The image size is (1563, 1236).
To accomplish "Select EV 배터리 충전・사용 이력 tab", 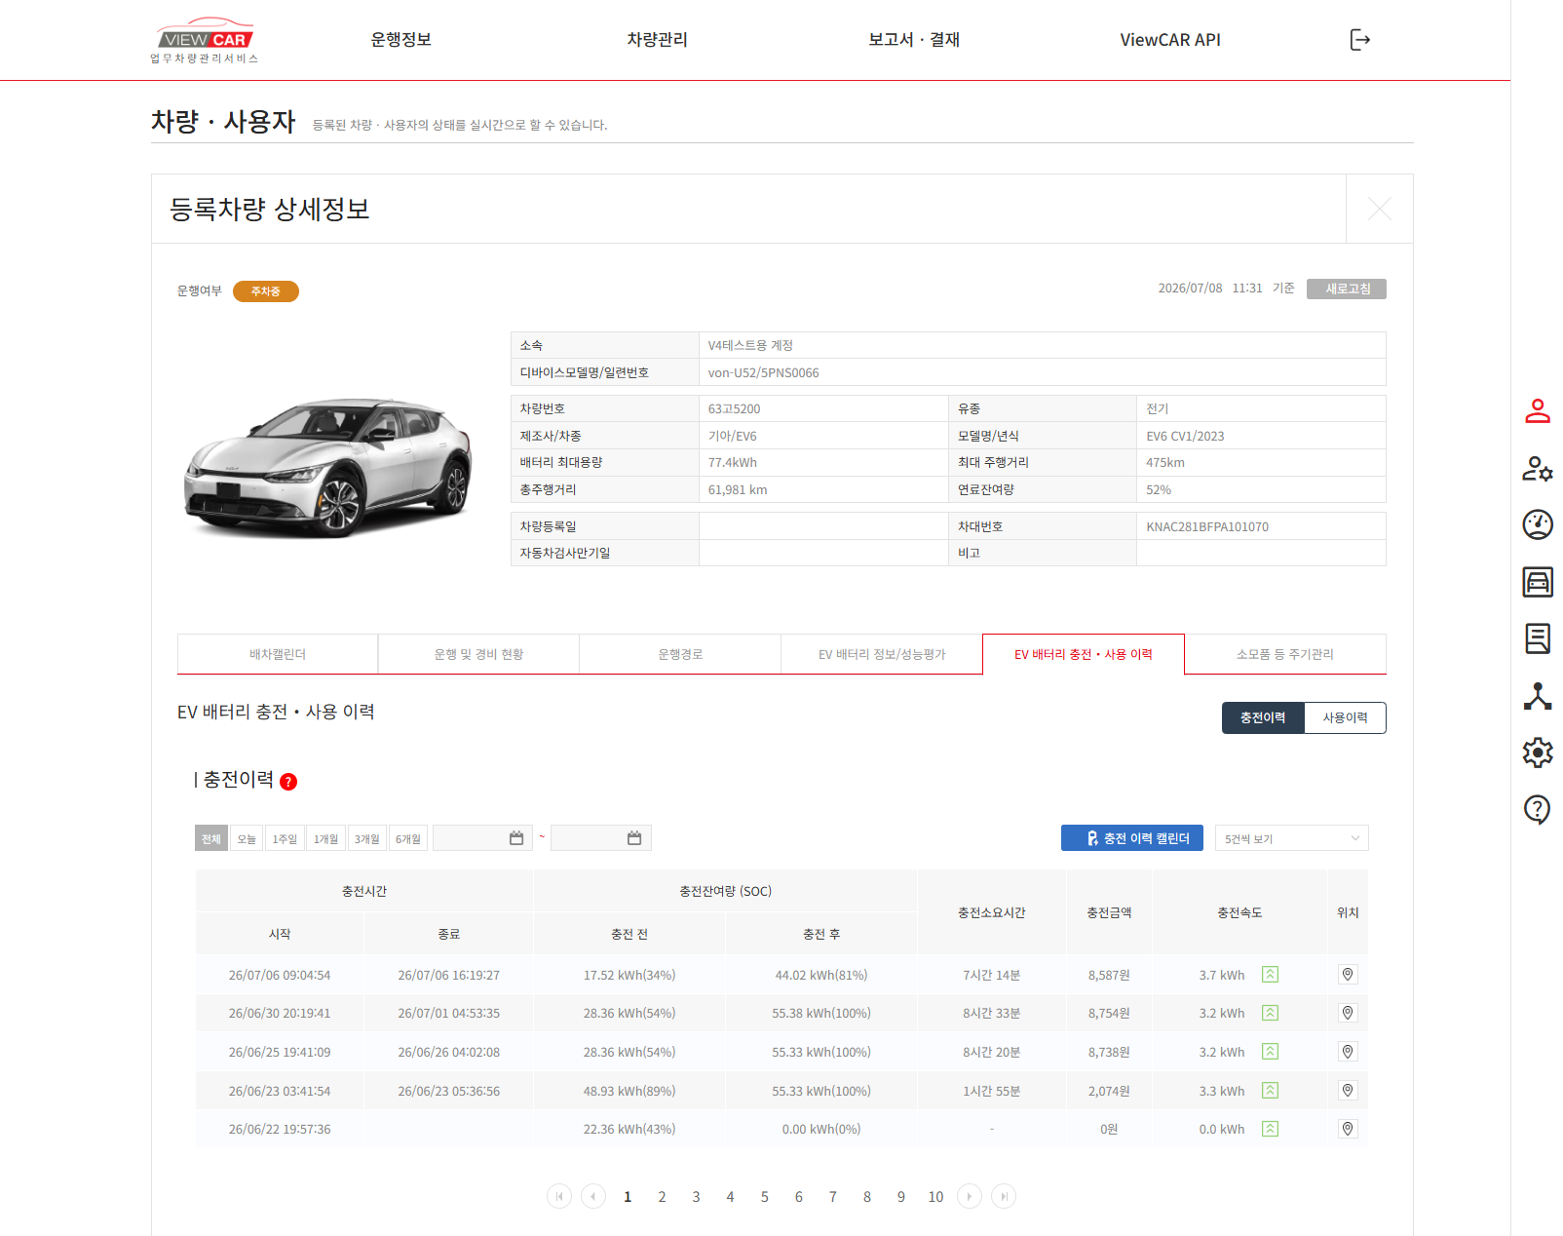I will click(1084, 654).
